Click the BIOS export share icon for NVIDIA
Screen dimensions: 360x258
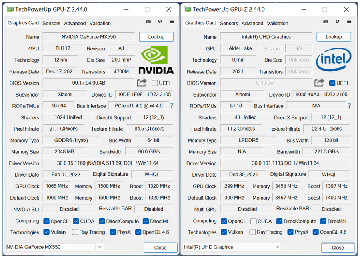(x=142, y=83)
